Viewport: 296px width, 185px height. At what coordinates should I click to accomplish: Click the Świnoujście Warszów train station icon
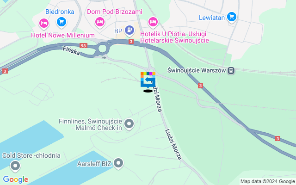[231, 71]
